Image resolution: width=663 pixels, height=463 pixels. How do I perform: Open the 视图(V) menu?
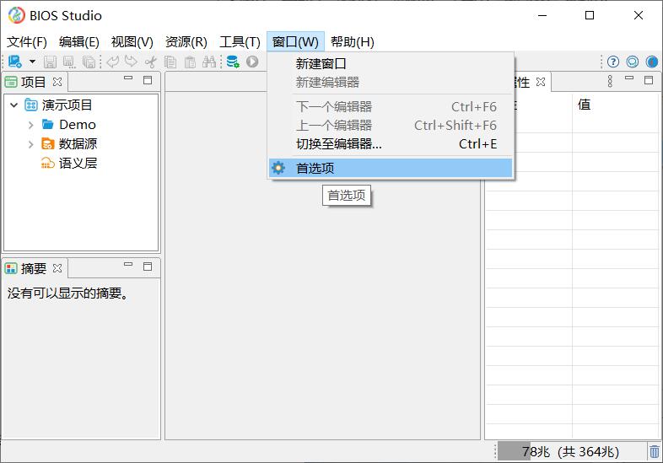click(132, 42)
